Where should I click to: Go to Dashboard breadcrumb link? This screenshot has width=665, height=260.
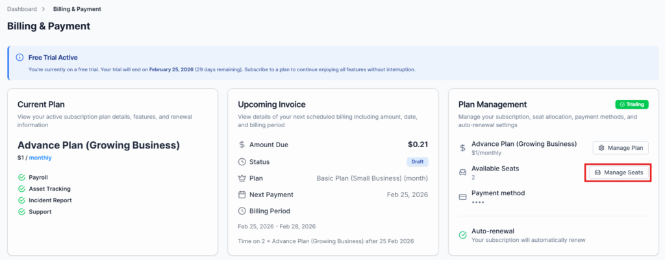click(22, 9)
